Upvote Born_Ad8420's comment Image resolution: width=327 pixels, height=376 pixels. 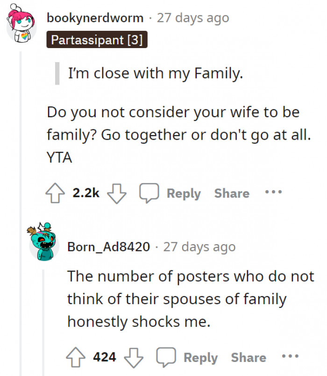click(x=77, y=357)
